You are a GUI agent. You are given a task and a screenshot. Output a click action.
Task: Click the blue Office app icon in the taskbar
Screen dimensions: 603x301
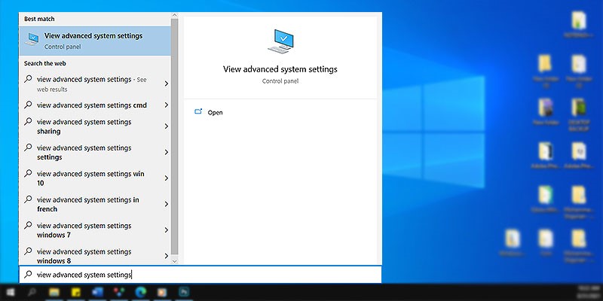(97, 293)
